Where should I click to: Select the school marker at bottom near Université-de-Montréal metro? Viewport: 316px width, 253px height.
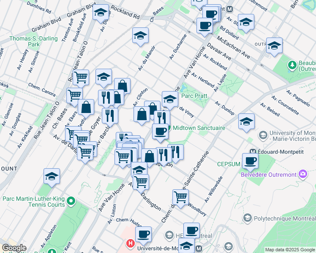coord(186,245)
